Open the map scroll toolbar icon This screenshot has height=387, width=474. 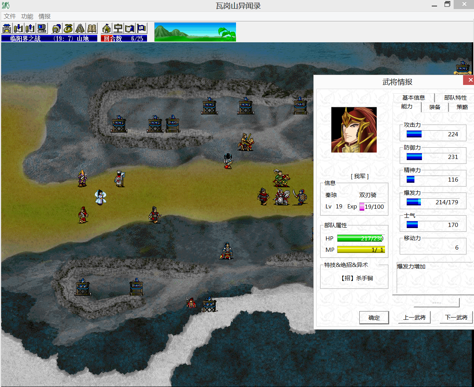click(130, 28)
